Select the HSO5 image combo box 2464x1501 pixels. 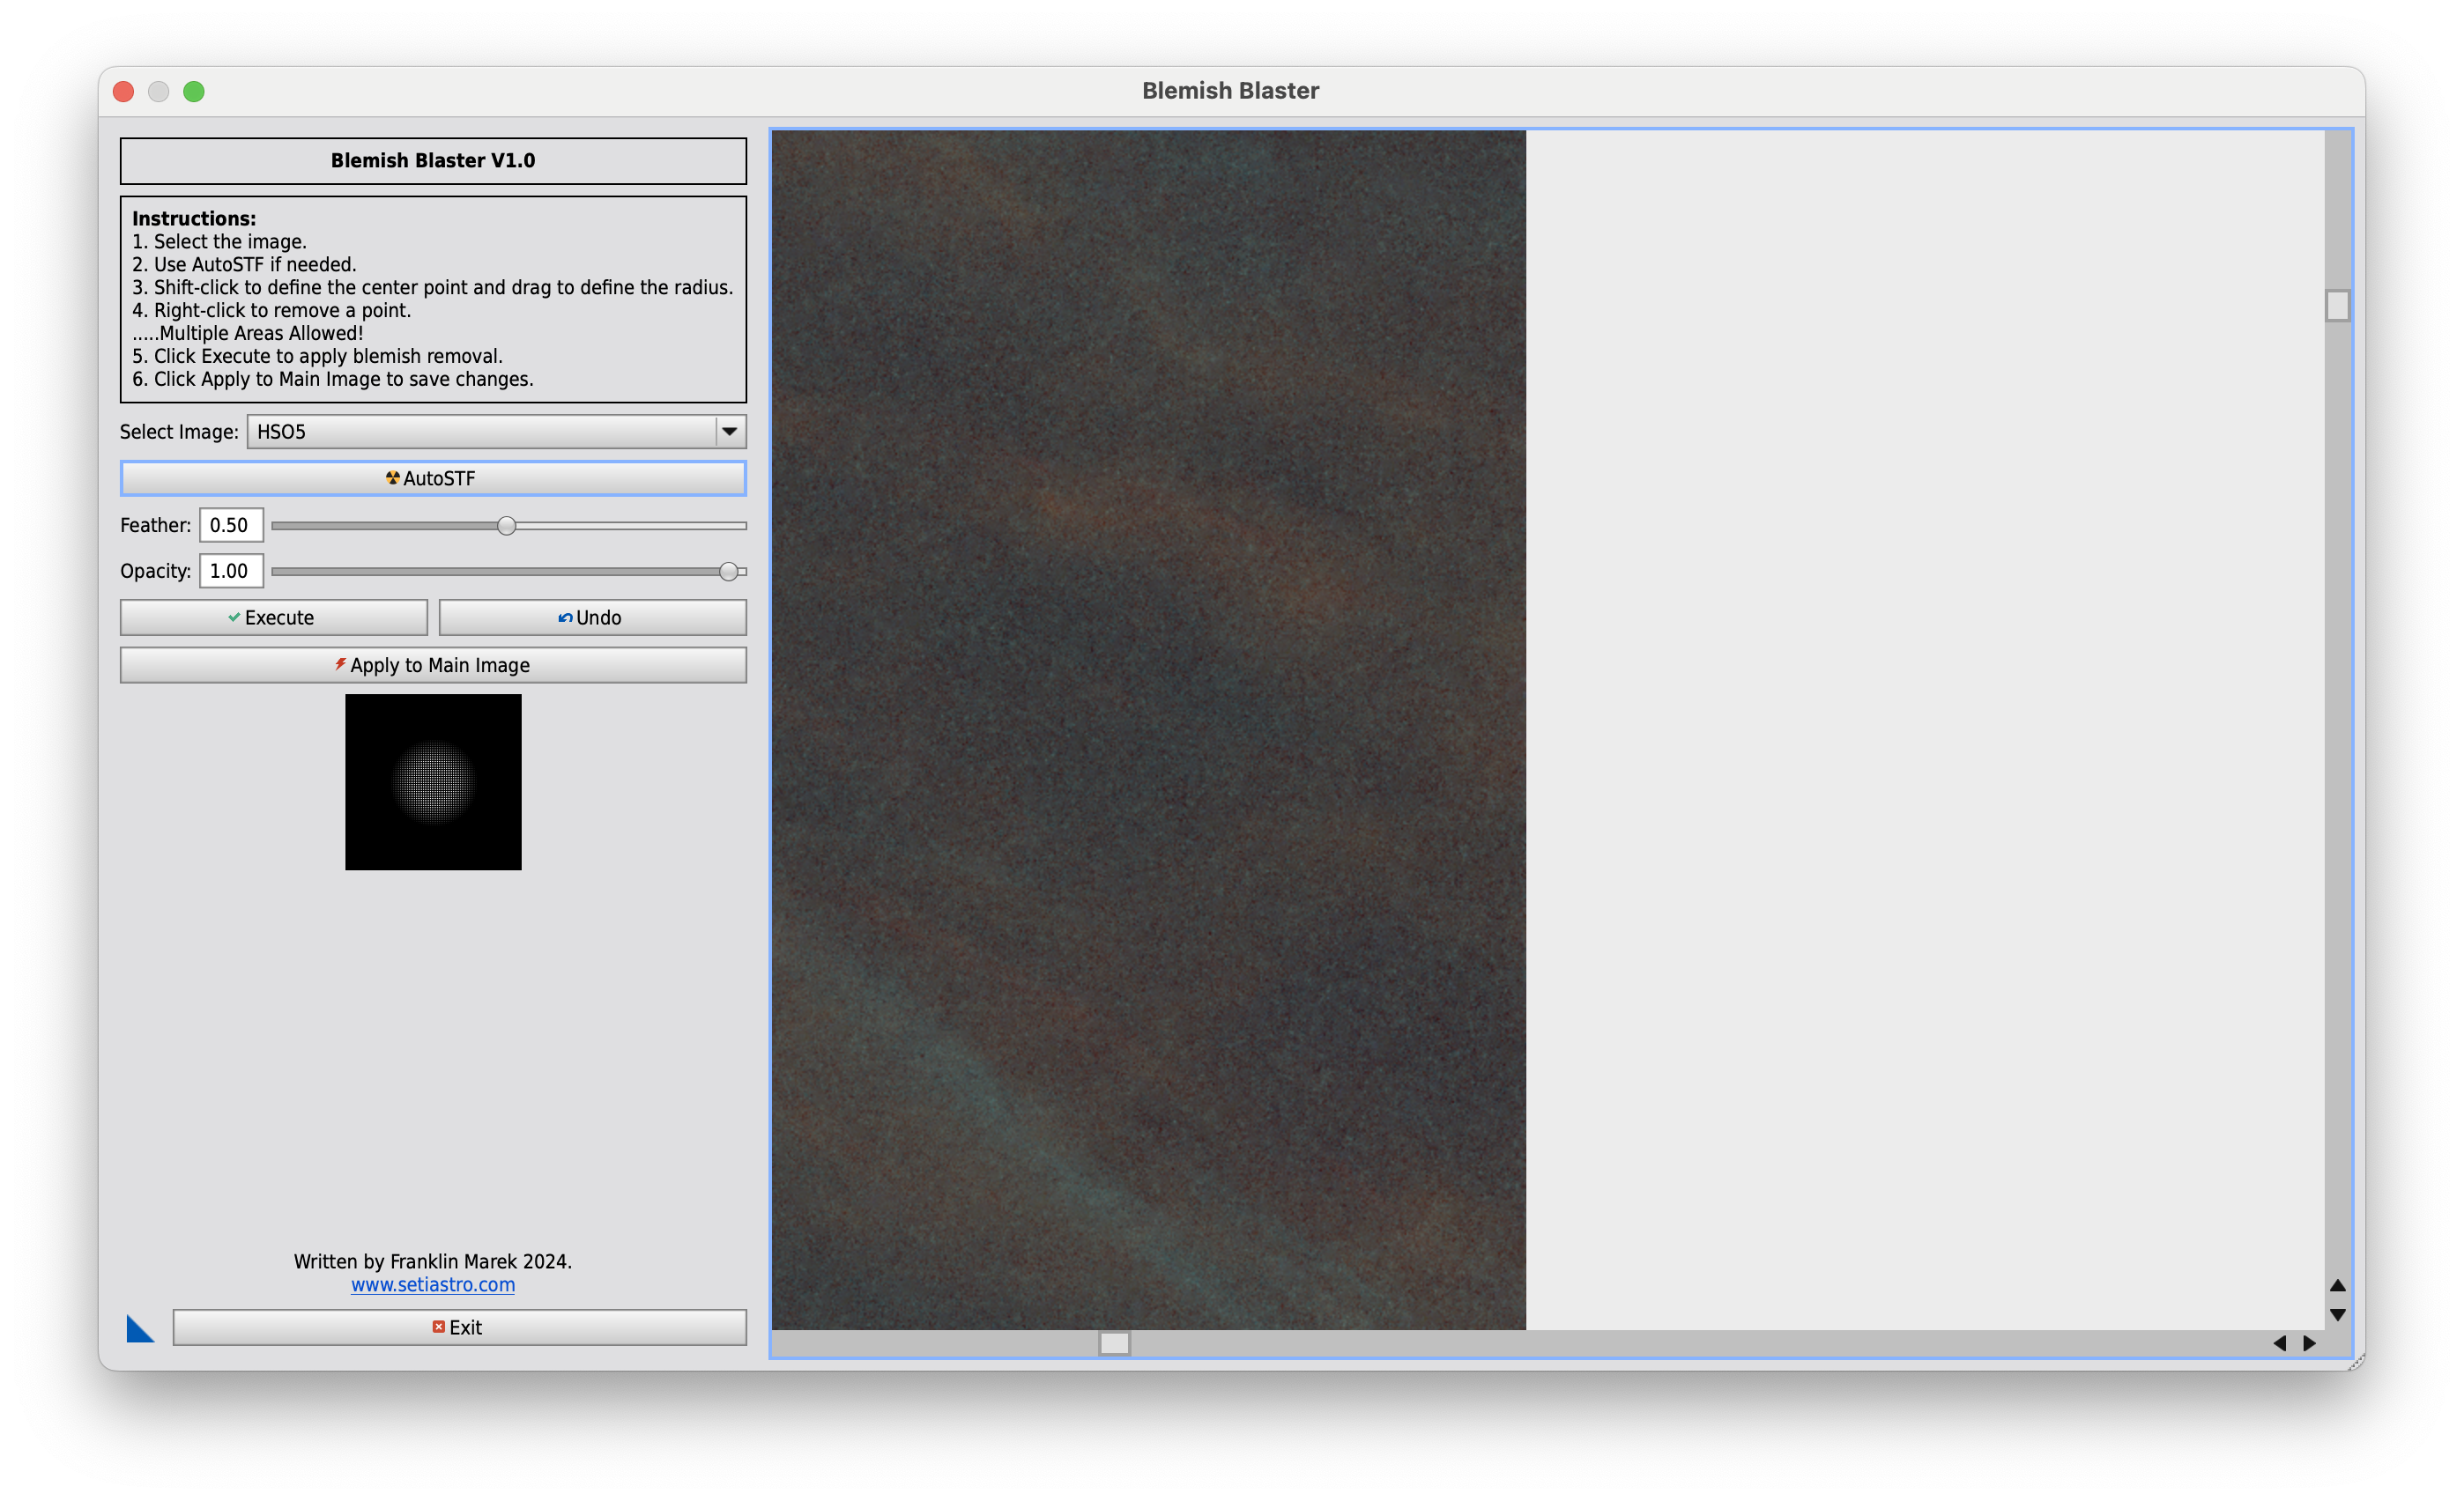coord(496,432)
